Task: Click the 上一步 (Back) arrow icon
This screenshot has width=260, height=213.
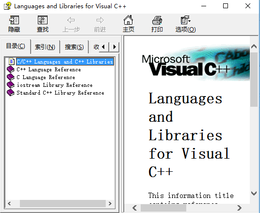Action: [71, 20]
